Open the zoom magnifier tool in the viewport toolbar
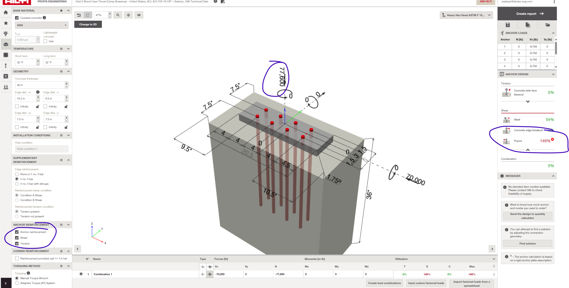Screen dimensions: 569x288 (x=118, y=15)
